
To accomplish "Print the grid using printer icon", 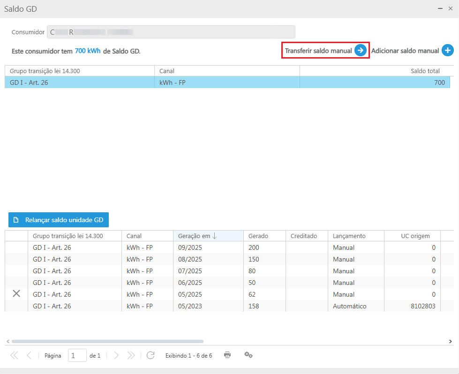I will (x=227, y=355).
